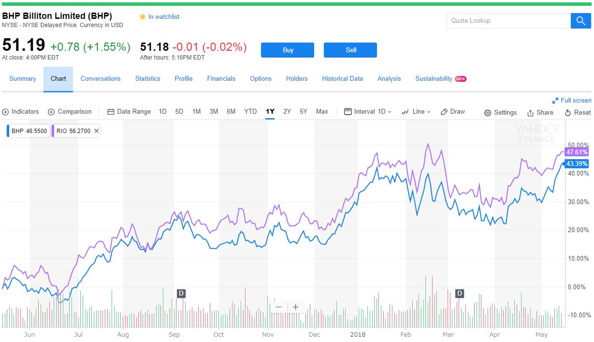Select the 1D range
594x342 pixels.
[x=162, y=112]
